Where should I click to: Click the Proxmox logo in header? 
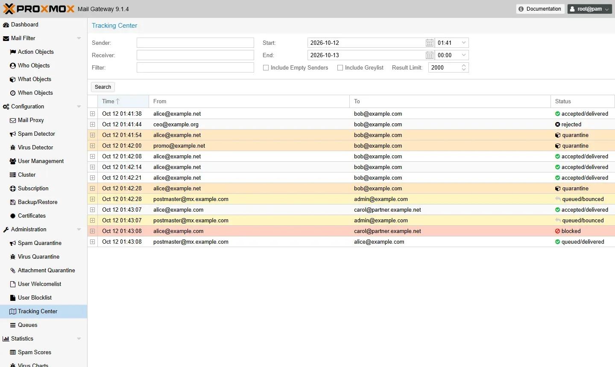pos(39,9)
